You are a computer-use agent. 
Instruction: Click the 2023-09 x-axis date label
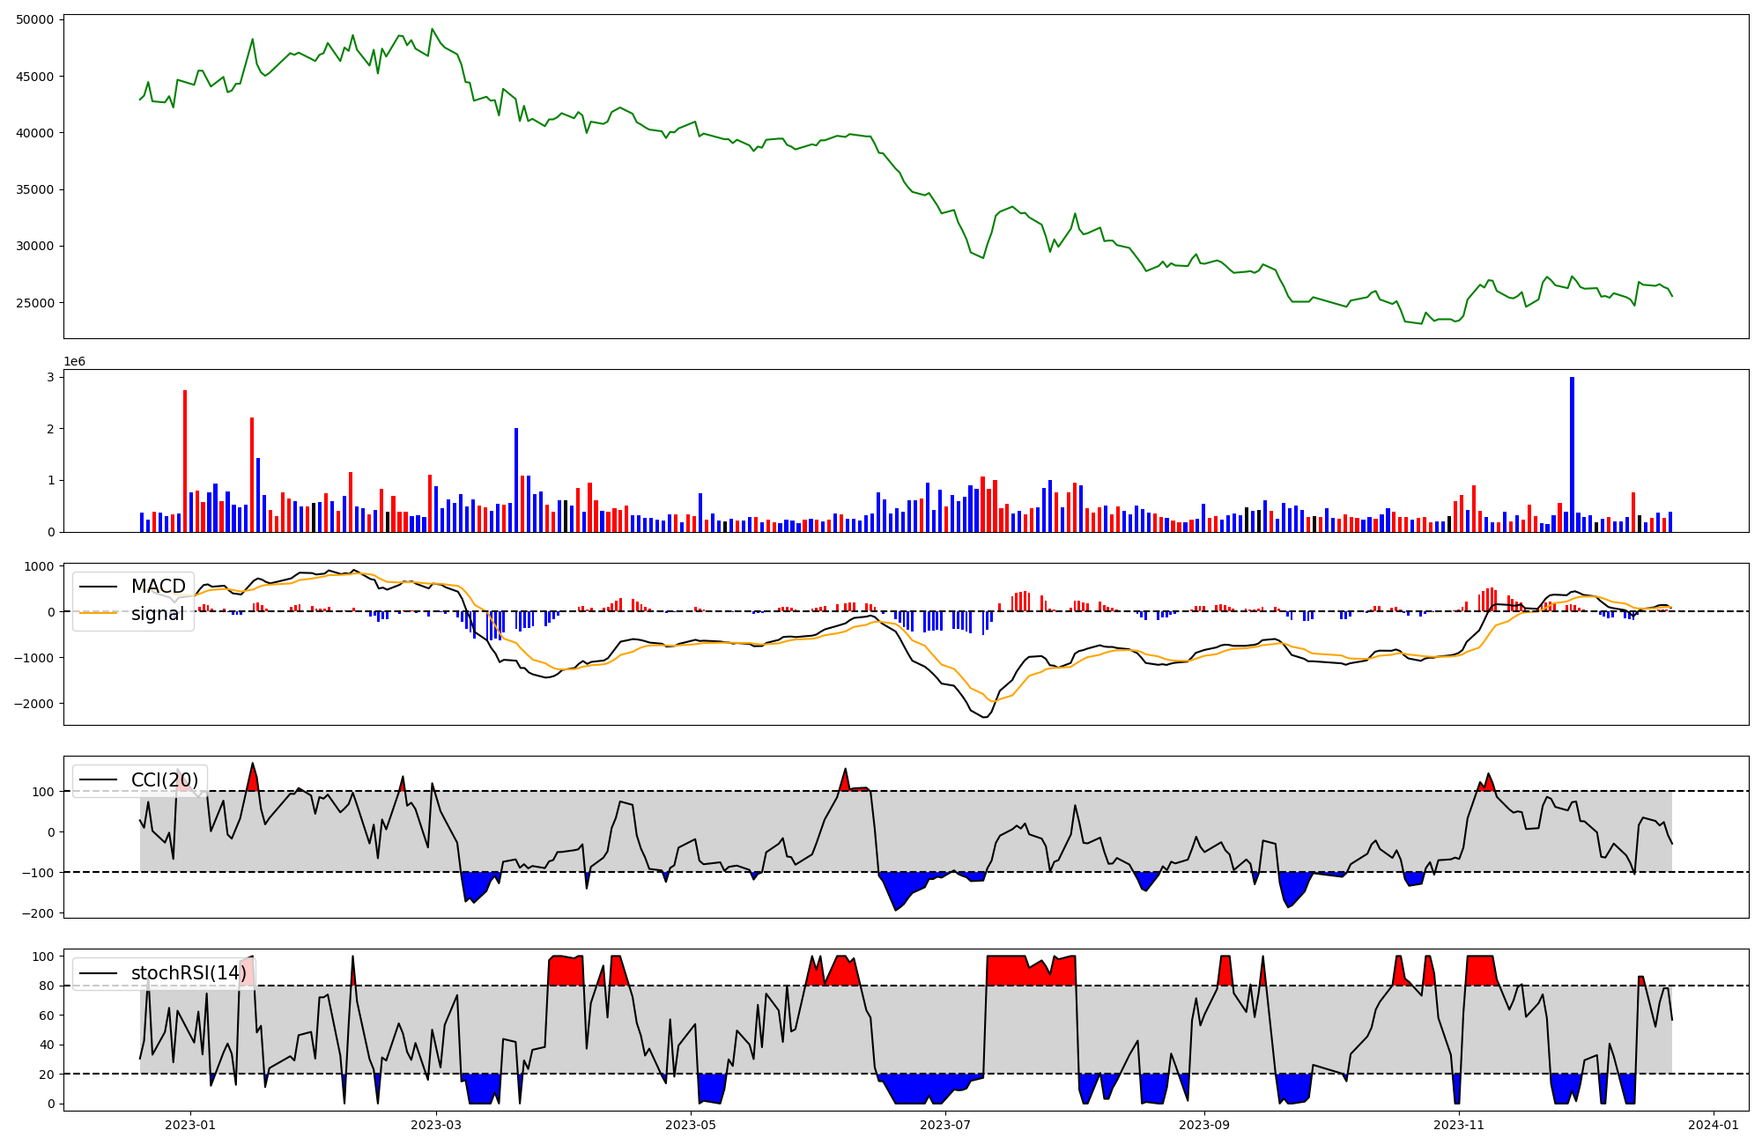[1203, 1125]
